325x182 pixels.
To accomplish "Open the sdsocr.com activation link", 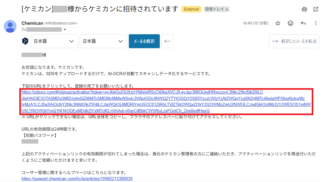I will [x=166, y=101].
